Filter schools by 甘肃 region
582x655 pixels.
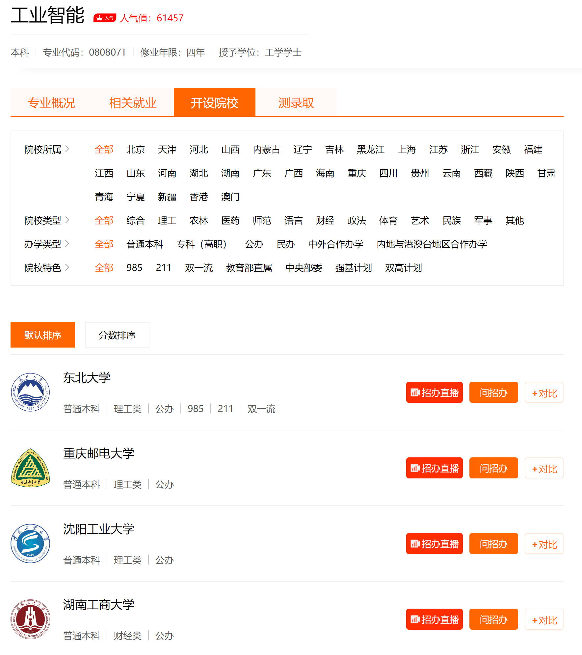coord(546,173)
